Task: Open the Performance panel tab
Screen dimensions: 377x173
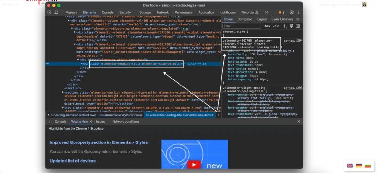Action: (x=183, y=13)
